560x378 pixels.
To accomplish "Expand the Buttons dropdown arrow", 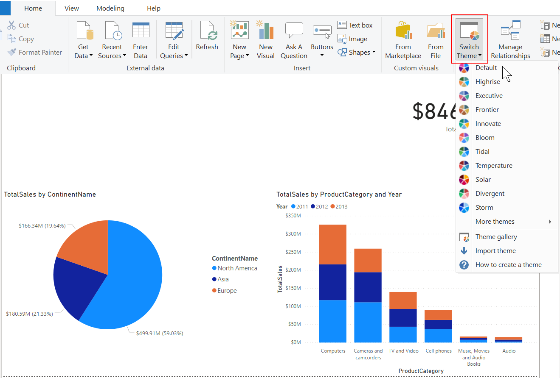I will (x=322, y=56).
